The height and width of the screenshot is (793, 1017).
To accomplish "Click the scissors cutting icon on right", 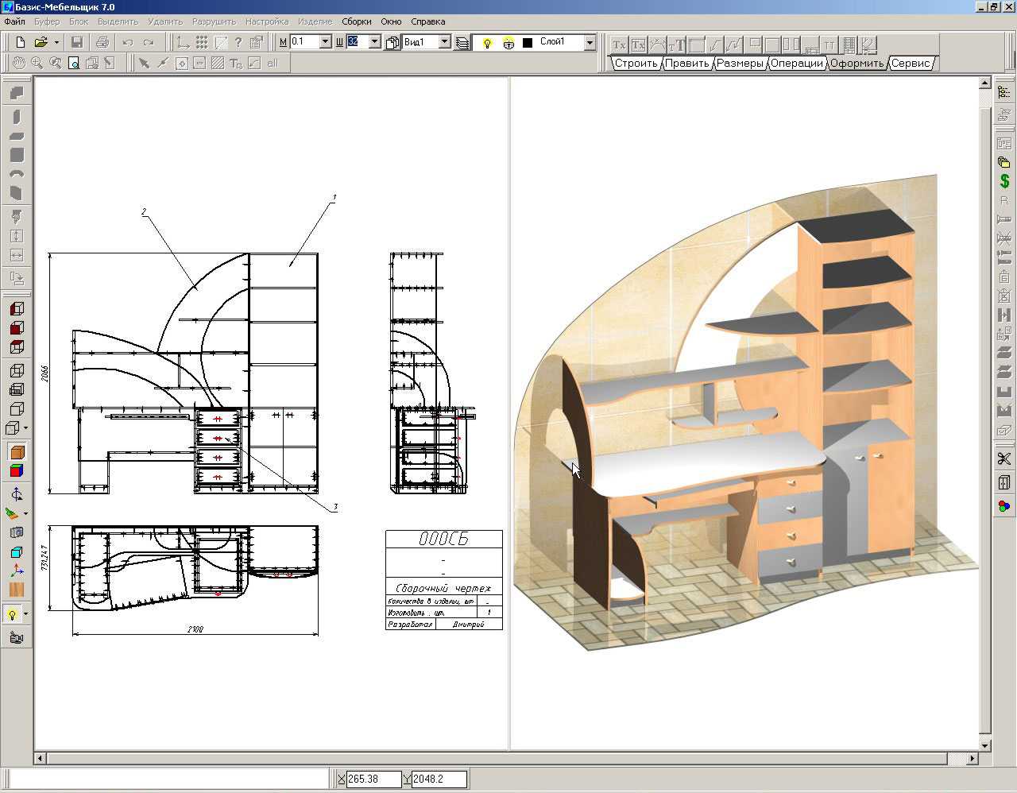I will coord(1004,458).
